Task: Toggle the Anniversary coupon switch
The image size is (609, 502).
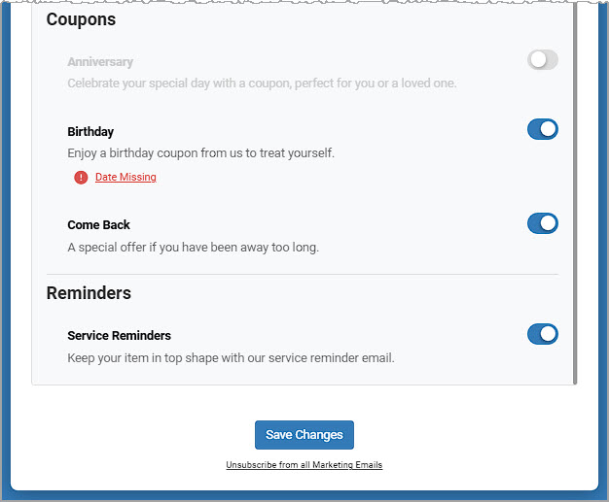Action: point(542,60)
